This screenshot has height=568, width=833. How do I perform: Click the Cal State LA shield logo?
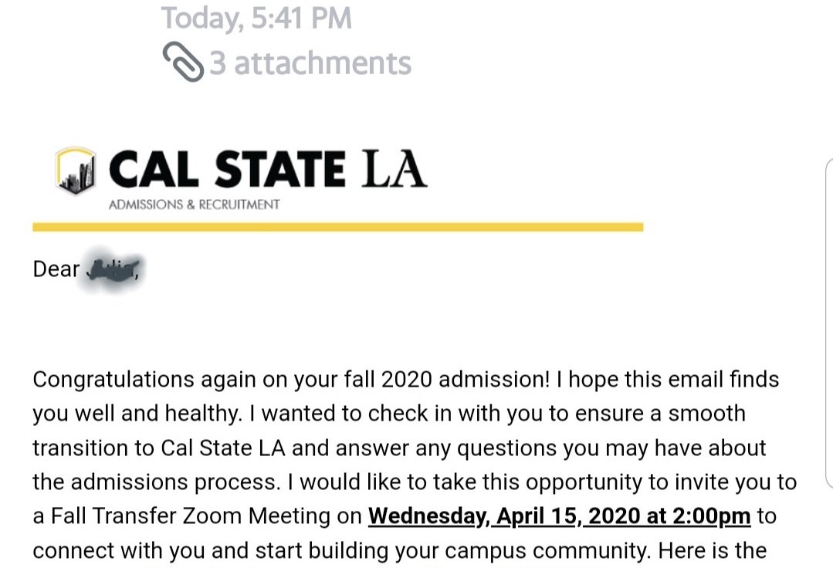click(x=76, y=171)
